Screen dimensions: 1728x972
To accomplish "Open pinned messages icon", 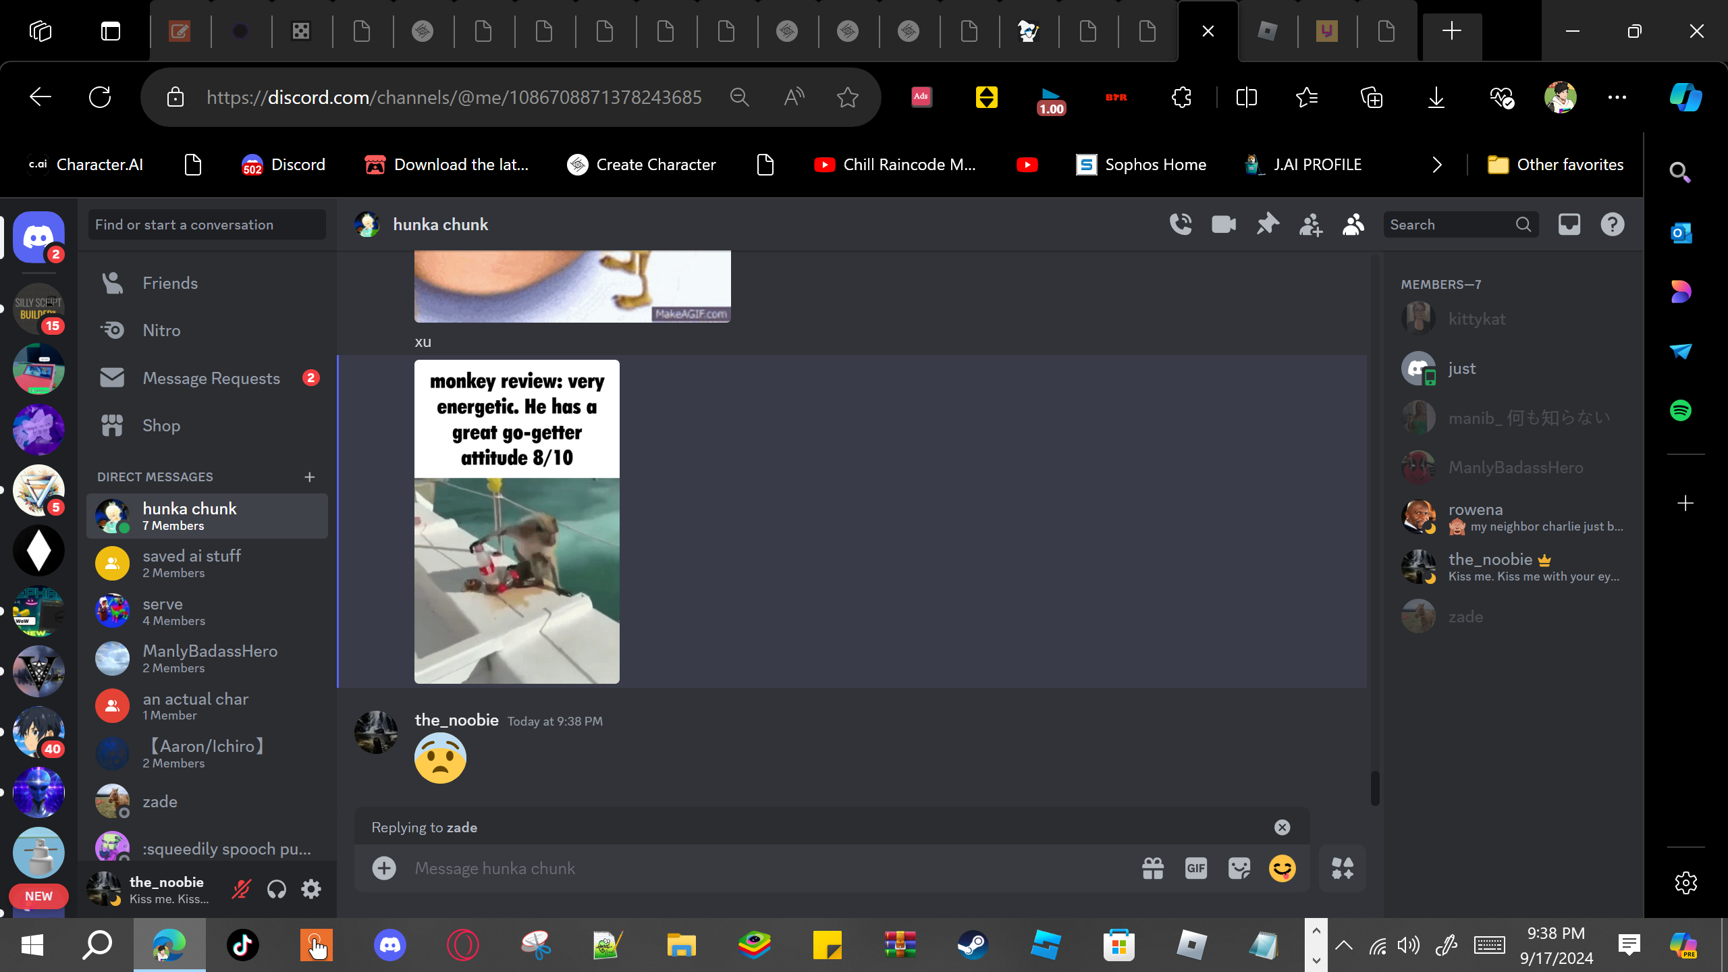I will point(1268,224).
